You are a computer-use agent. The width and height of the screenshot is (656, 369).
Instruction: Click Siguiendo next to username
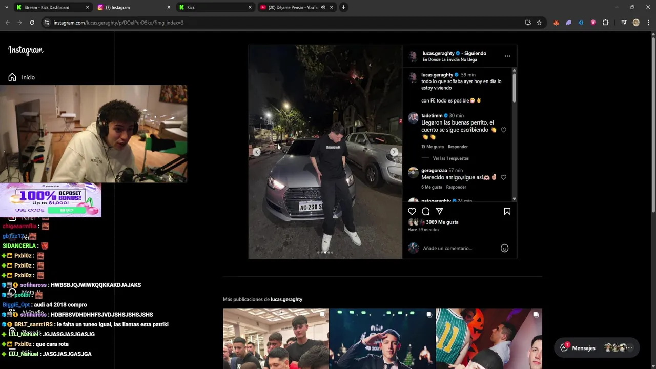click(x=475, y=53)
